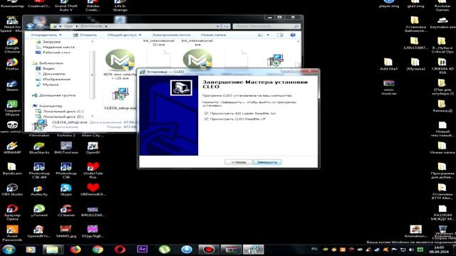Open Steam desktop shortcut
The height and width of the screenshot is (256, 456).
click(x=12, y=85)
